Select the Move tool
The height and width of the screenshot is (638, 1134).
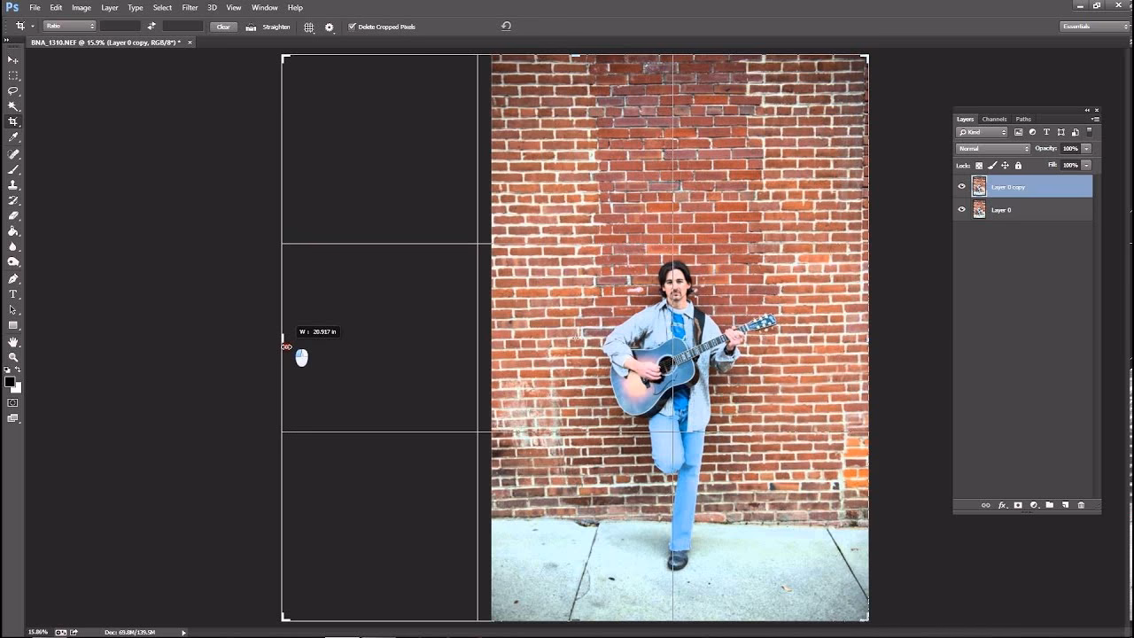pos(12,60)
